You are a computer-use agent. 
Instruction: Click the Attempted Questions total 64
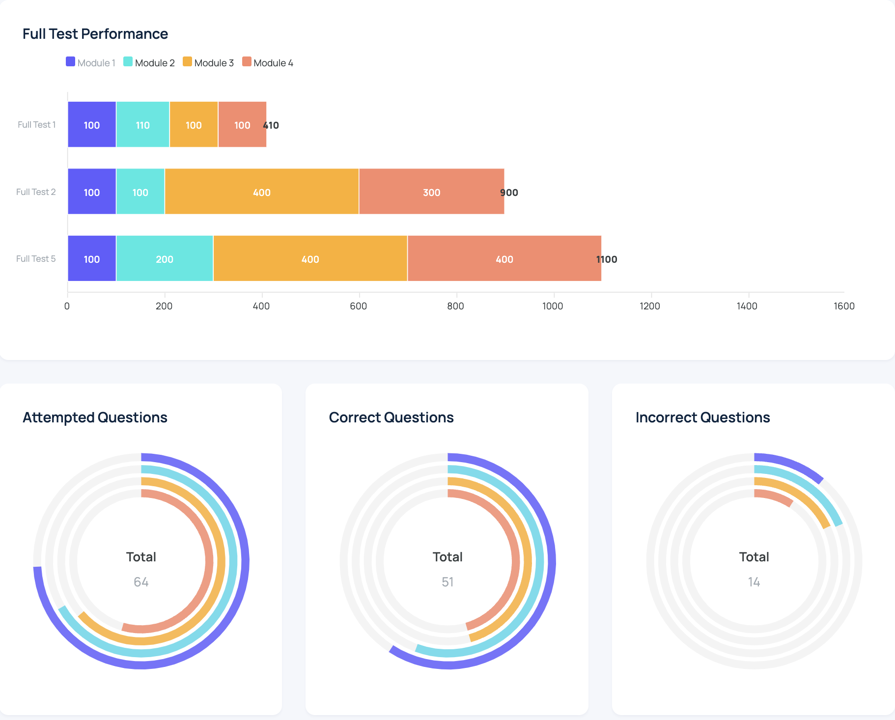[141, 582]
